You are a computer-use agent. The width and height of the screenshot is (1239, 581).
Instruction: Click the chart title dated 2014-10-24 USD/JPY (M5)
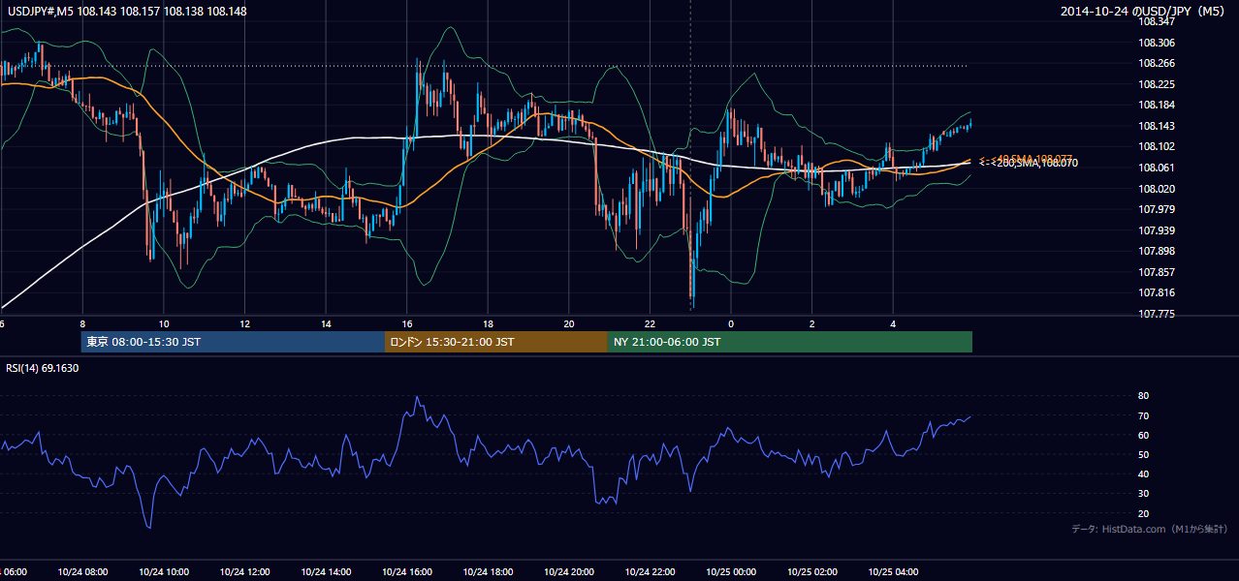1144,12
